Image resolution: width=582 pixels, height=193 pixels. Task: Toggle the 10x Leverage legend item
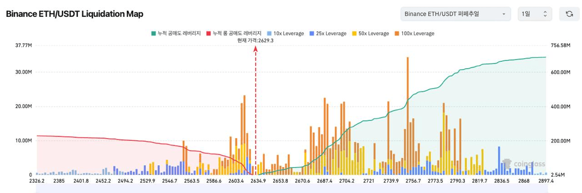[285, 34]
